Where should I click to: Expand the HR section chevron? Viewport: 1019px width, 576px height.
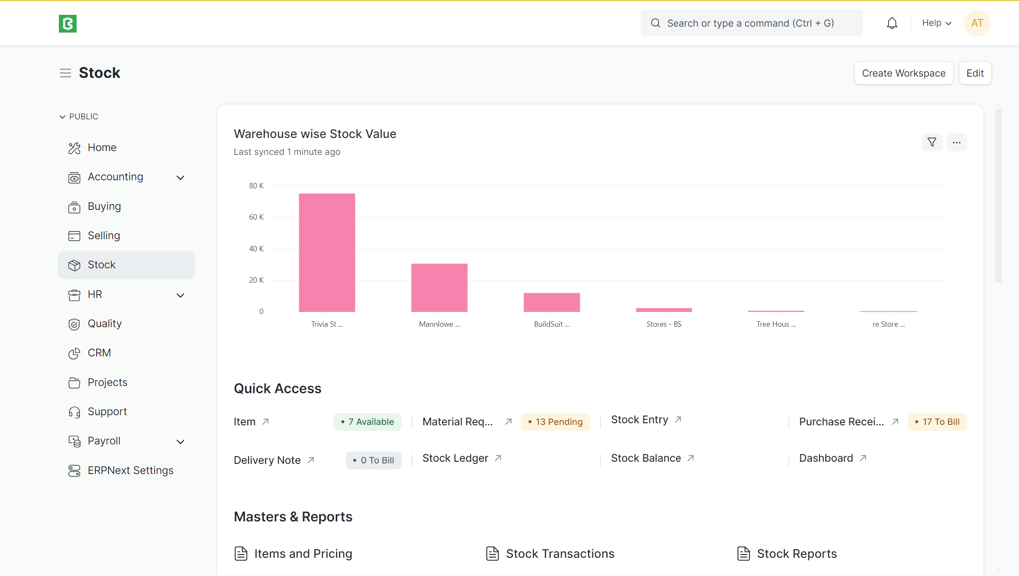tap(180, 295)
